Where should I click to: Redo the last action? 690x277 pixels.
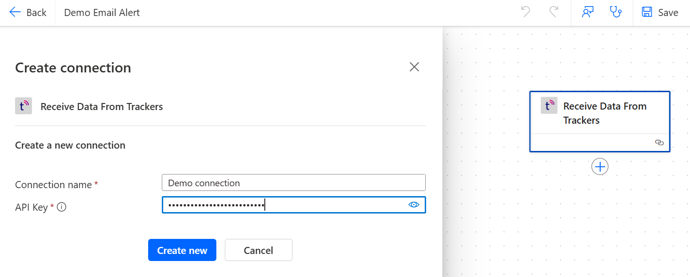tap(554, 12)
